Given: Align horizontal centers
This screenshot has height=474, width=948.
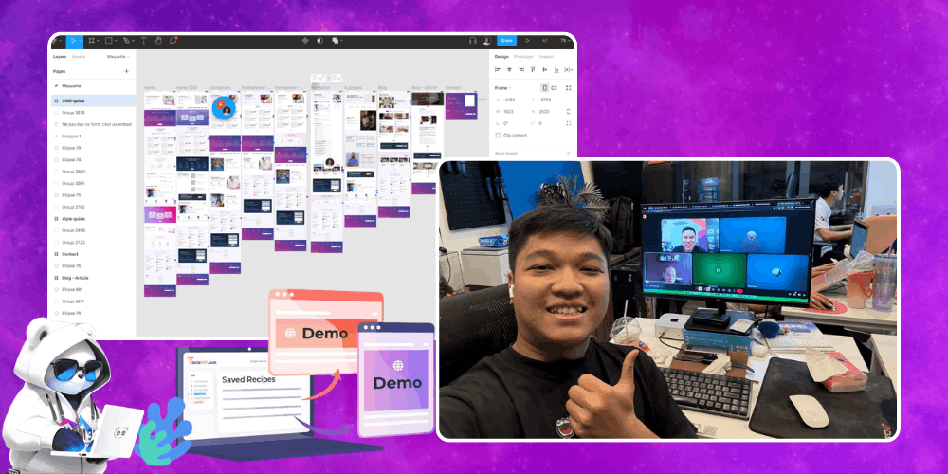Looking at the screenshot, I should (x=509, y=70).
